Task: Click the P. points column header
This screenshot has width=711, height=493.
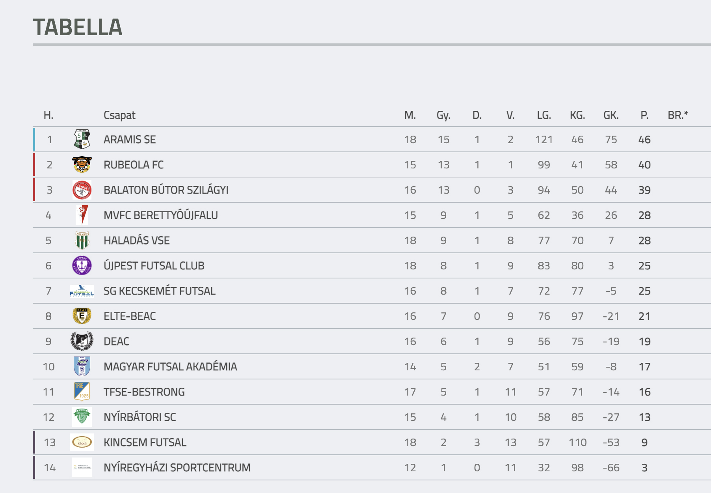Action: click(644, 115)
